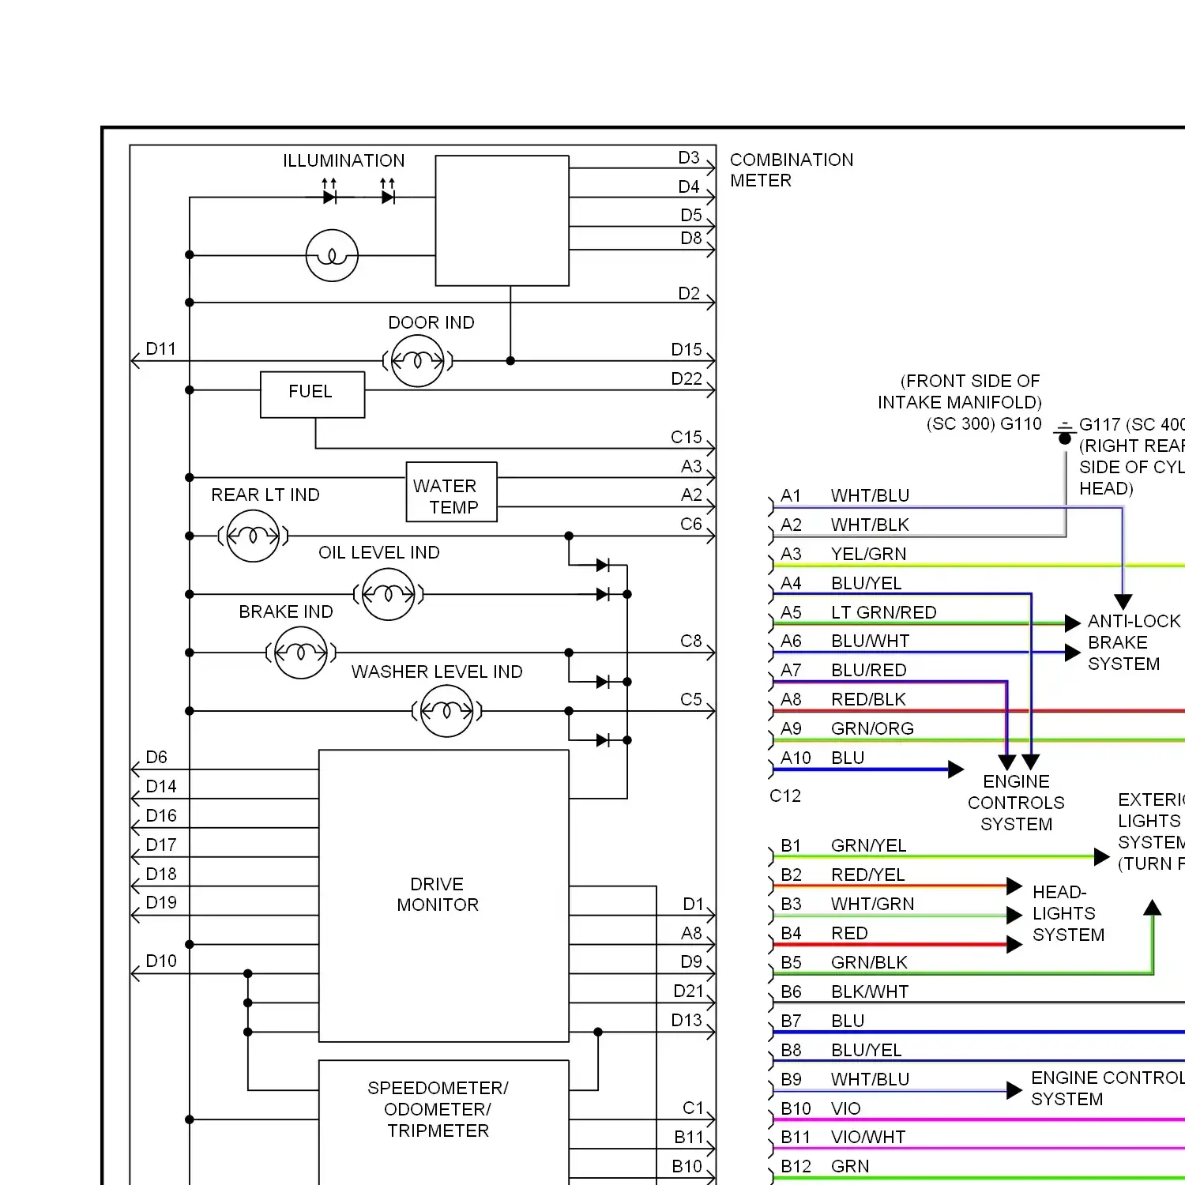Image resolution: width=1185 pixels, height=1185 pixels.
Task: Click the magenta VIO wire at B10
Action: (979, 1119)
